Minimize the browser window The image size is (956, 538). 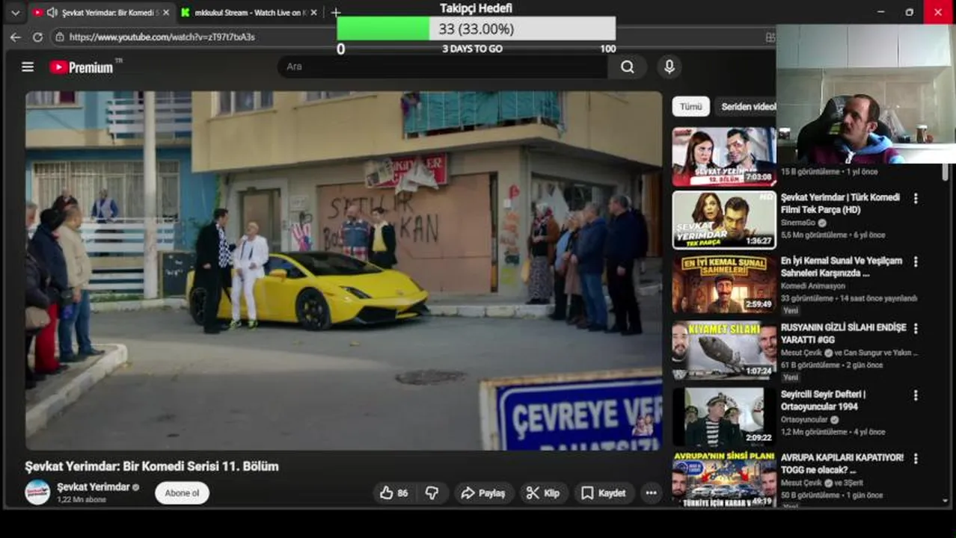tap(880, 12)
